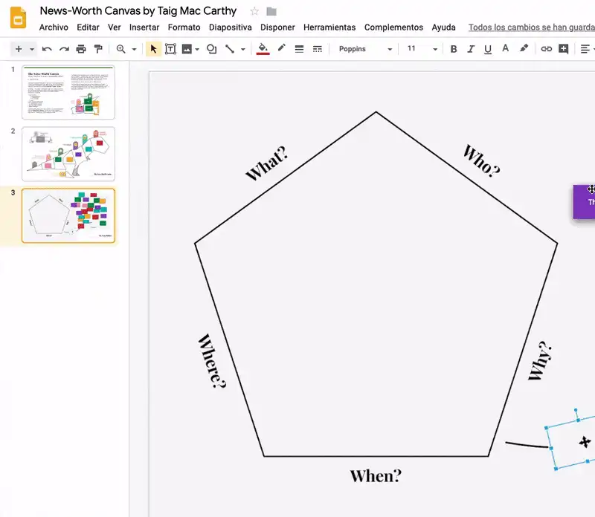
Task: Add a comment with the comment icon
Action: (564, 49)
